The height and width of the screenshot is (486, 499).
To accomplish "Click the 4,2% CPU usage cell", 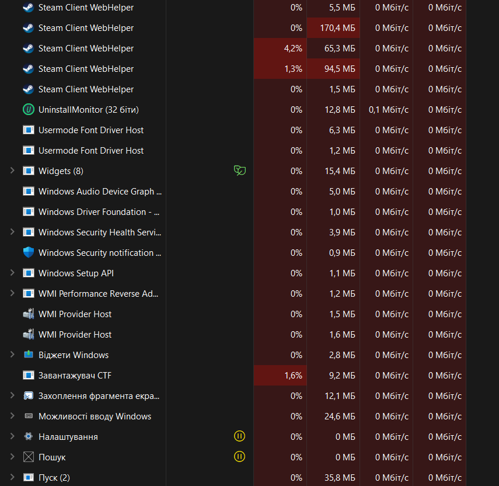I will pyautogui.click(x=280, y=48).
